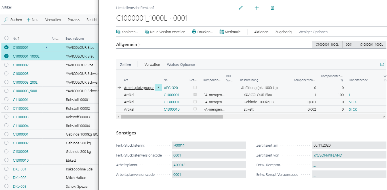Click Einheitencode column header

[358, 80]
